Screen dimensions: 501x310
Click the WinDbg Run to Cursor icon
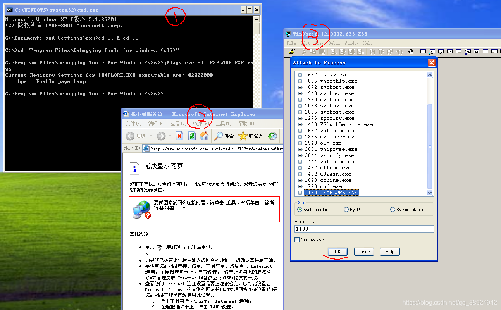pos(399,52)
